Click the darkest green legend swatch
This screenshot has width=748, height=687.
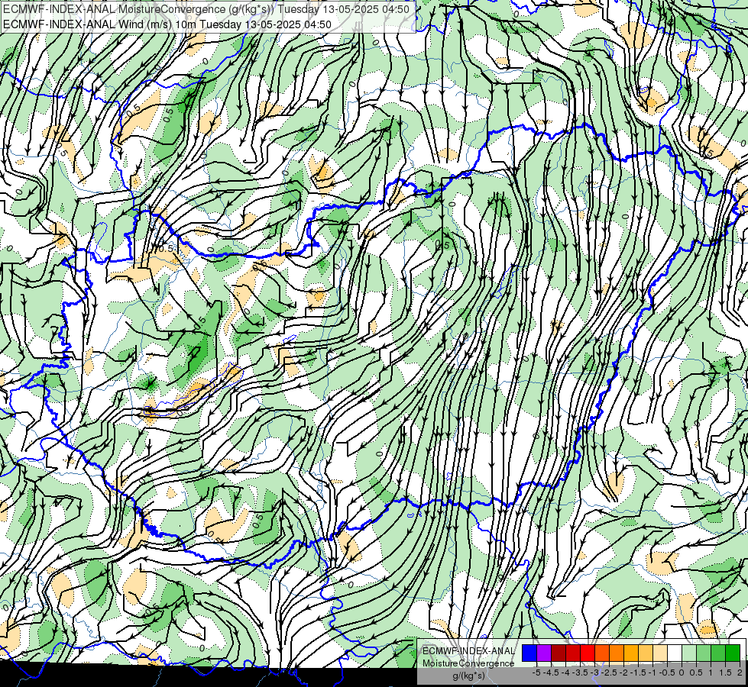733,653
